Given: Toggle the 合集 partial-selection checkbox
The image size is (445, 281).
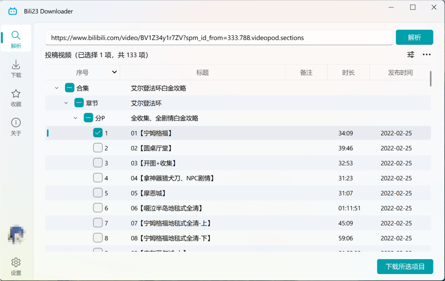Looking at the screenshot, I should coord(70,88).
